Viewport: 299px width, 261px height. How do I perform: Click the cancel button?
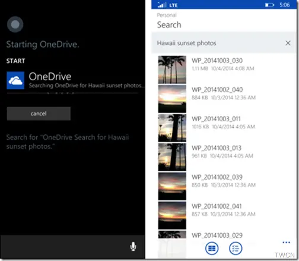(39, 114)
